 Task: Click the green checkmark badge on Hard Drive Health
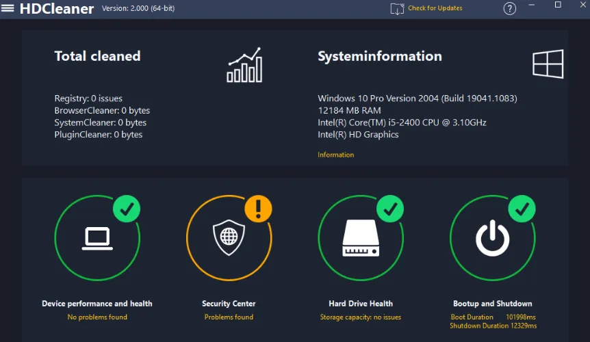tap(390, 209)
